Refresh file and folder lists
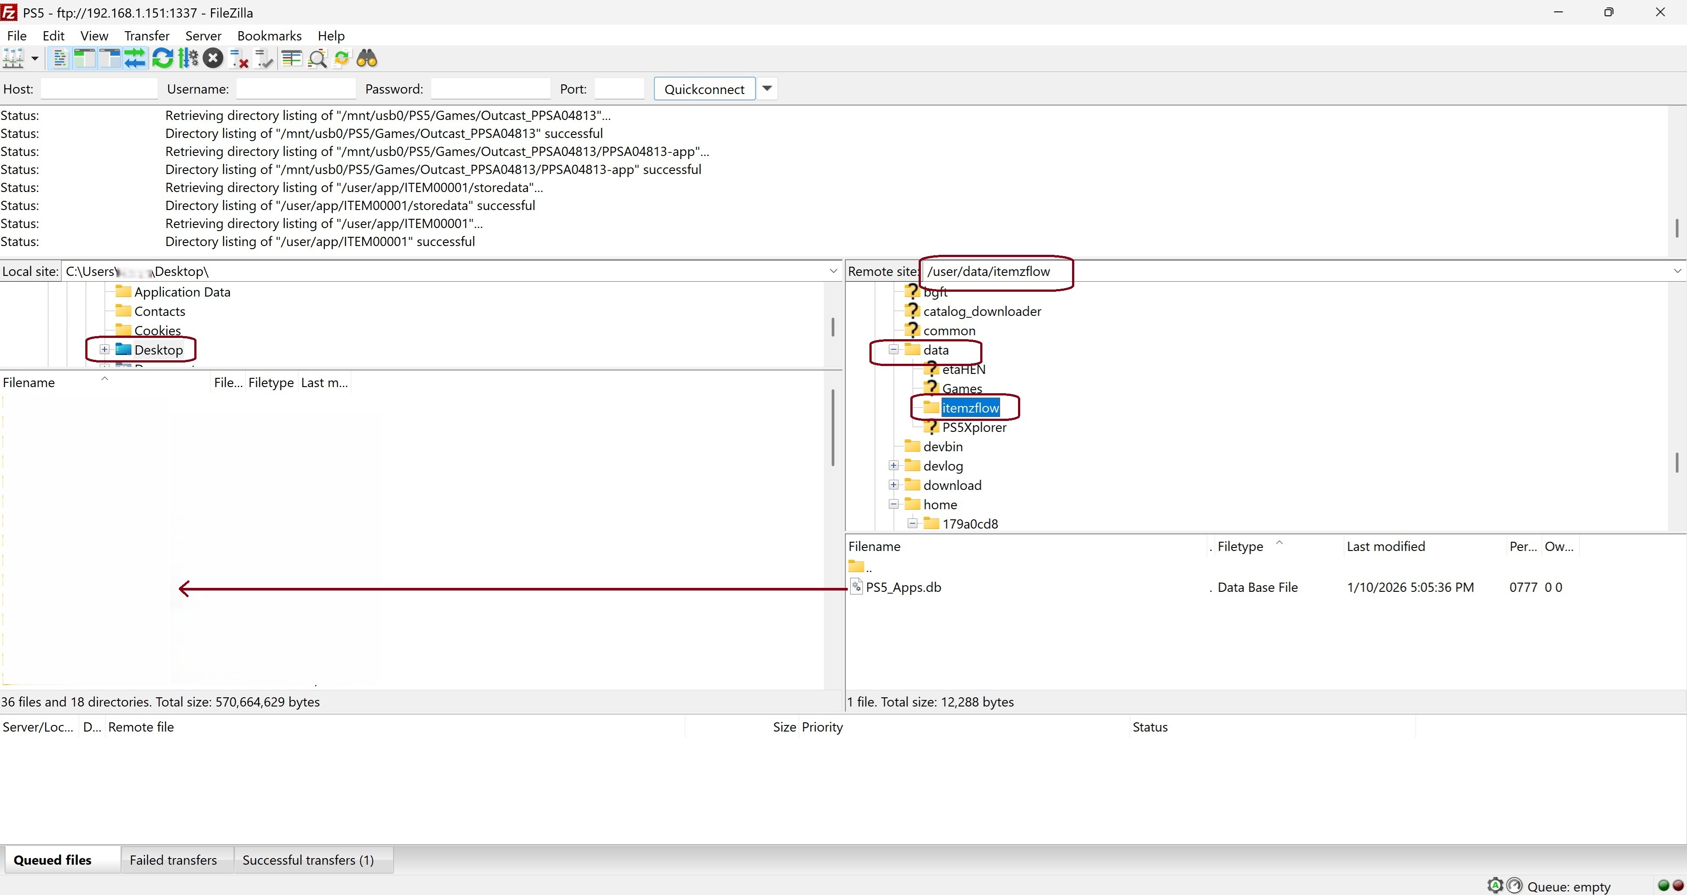The width and height of the screenshot is (1687, 895). coord(162,59)
